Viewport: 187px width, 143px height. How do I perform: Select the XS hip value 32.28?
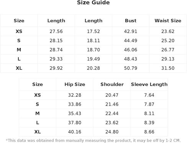click(75, 95)
